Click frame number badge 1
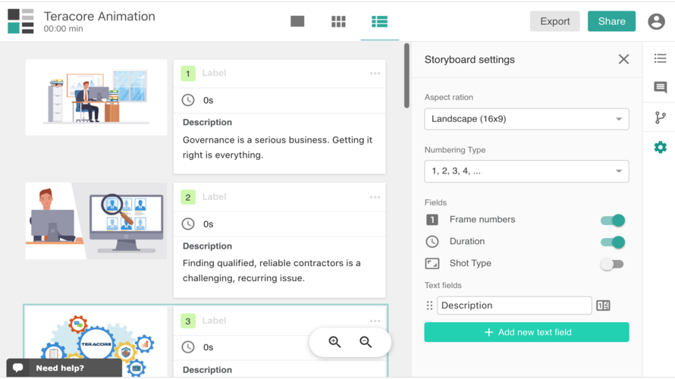Screen dimensions: 675x379 [x=188, y=74]
